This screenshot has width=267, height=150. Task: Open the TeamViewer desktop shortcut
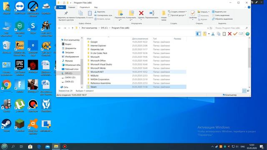(20, 7)
